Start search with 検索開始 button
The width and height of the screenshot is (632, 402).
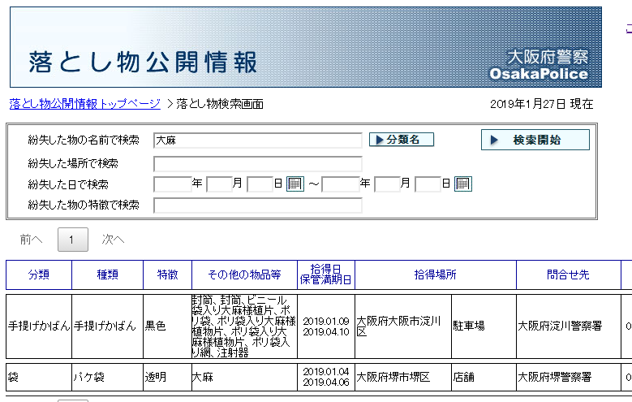[535, 140]
